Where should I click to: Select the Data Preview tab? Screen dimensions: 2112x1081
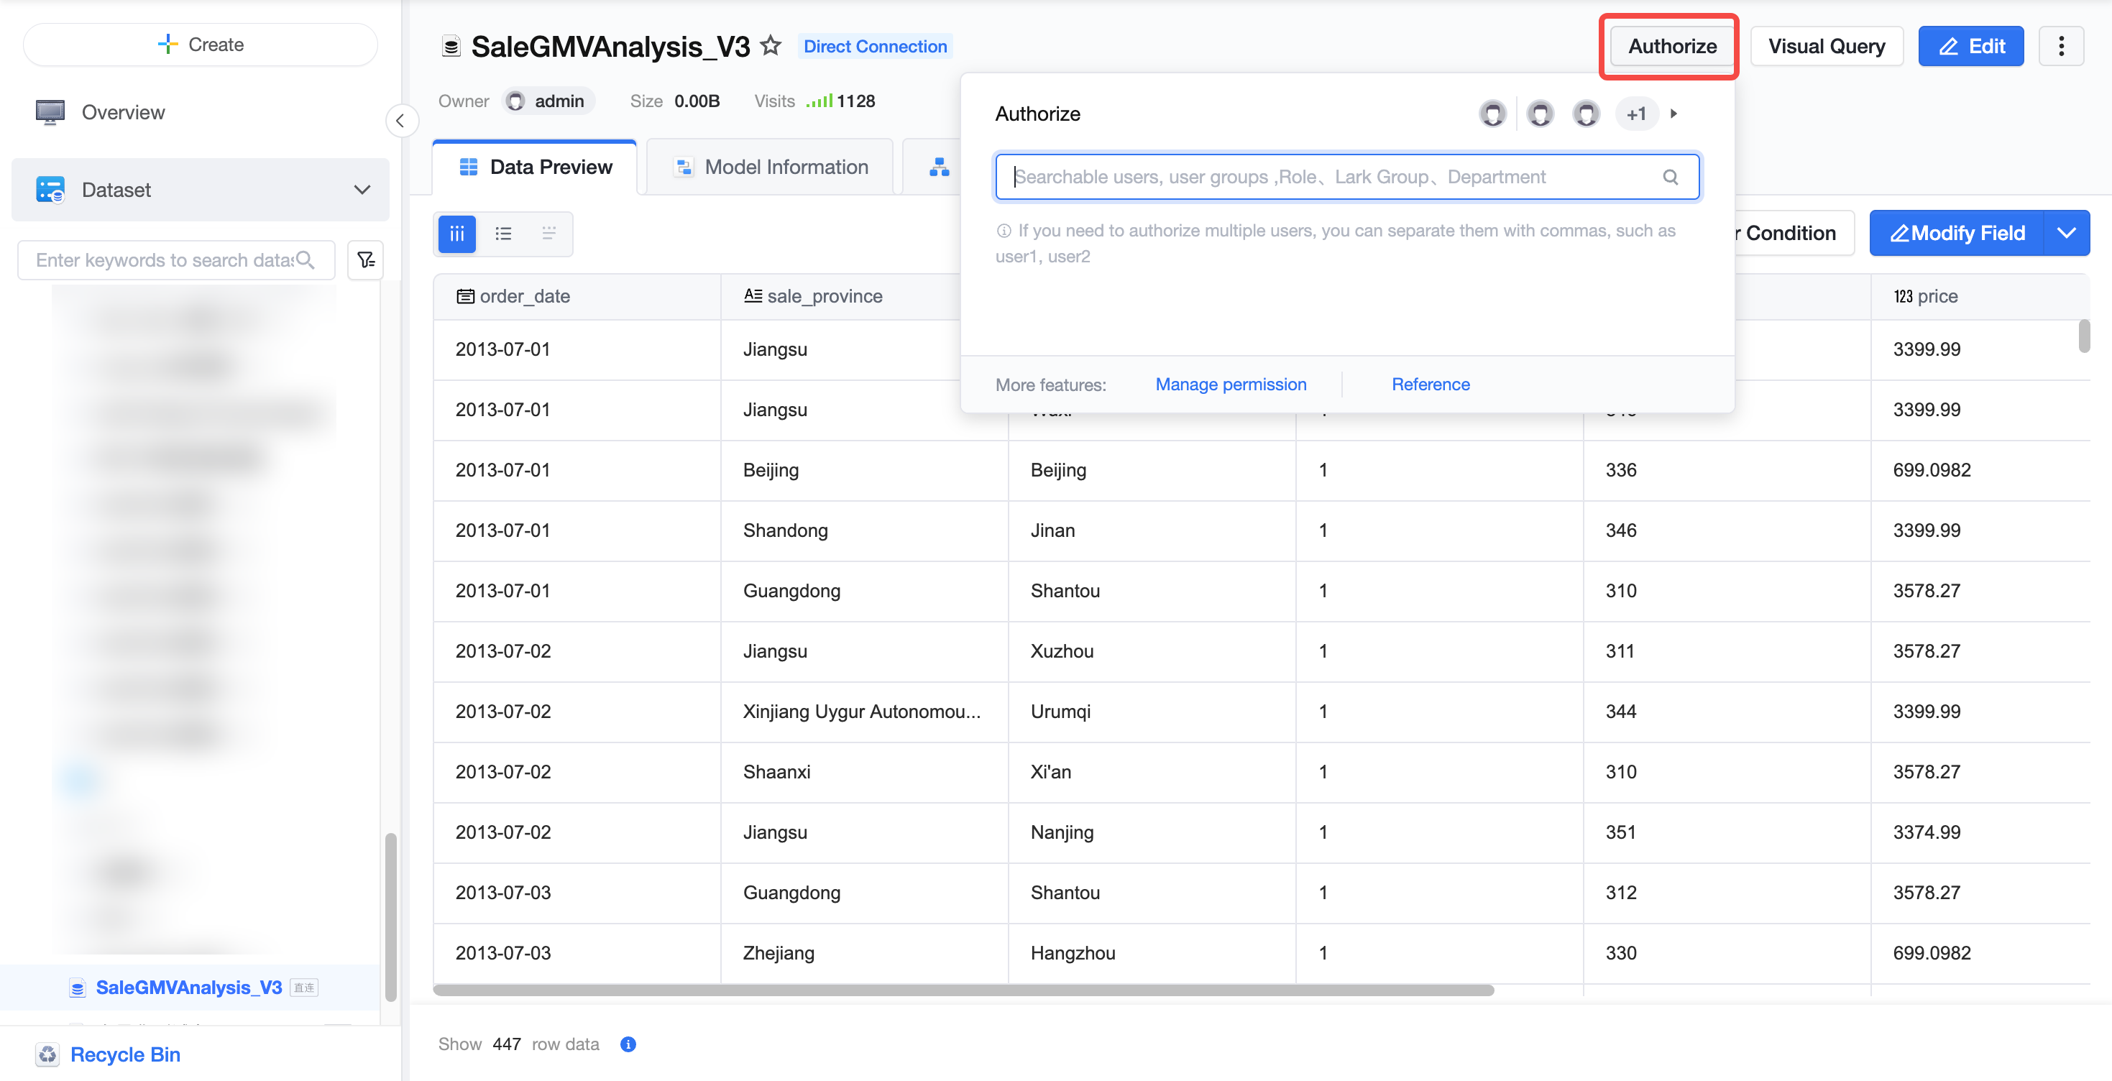coord(535,167)
